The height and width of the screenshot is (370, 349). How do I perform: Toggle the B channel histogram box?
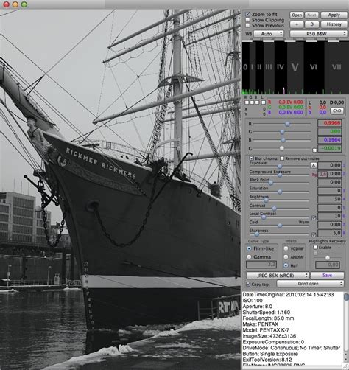pyautogui.click(x=257, y=102)
